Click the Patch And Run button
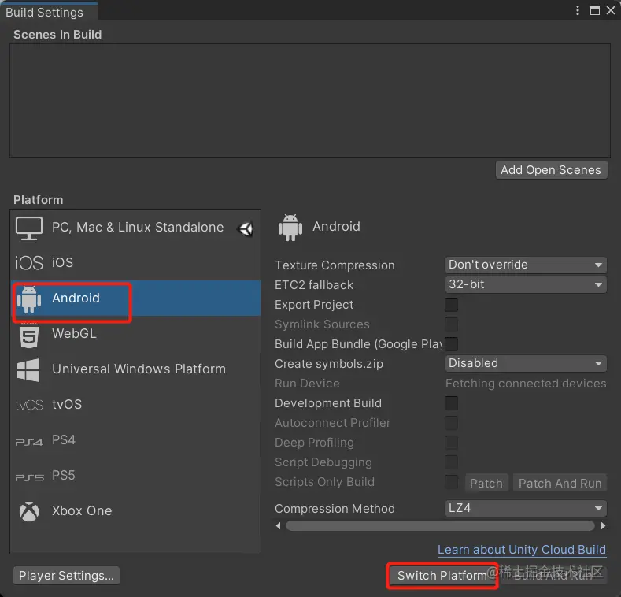This screenshot has height=597, width=621. (x=560, y=484)
